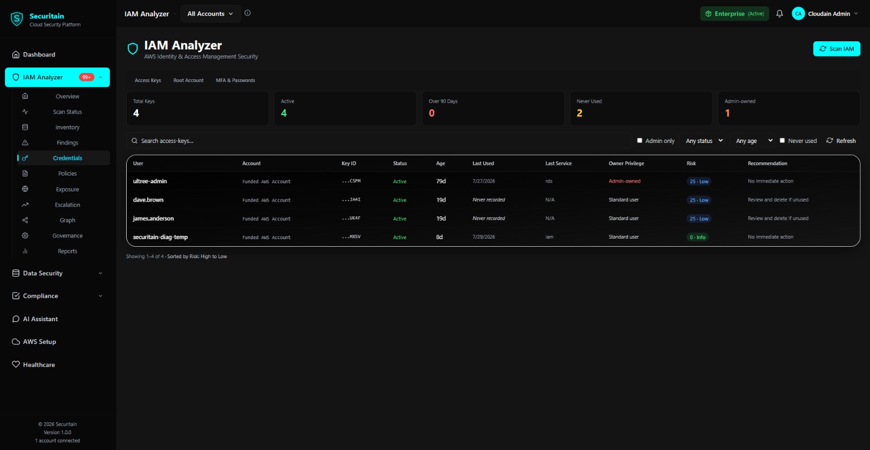Open the Cloudain Admin user menu

[825, 14]
